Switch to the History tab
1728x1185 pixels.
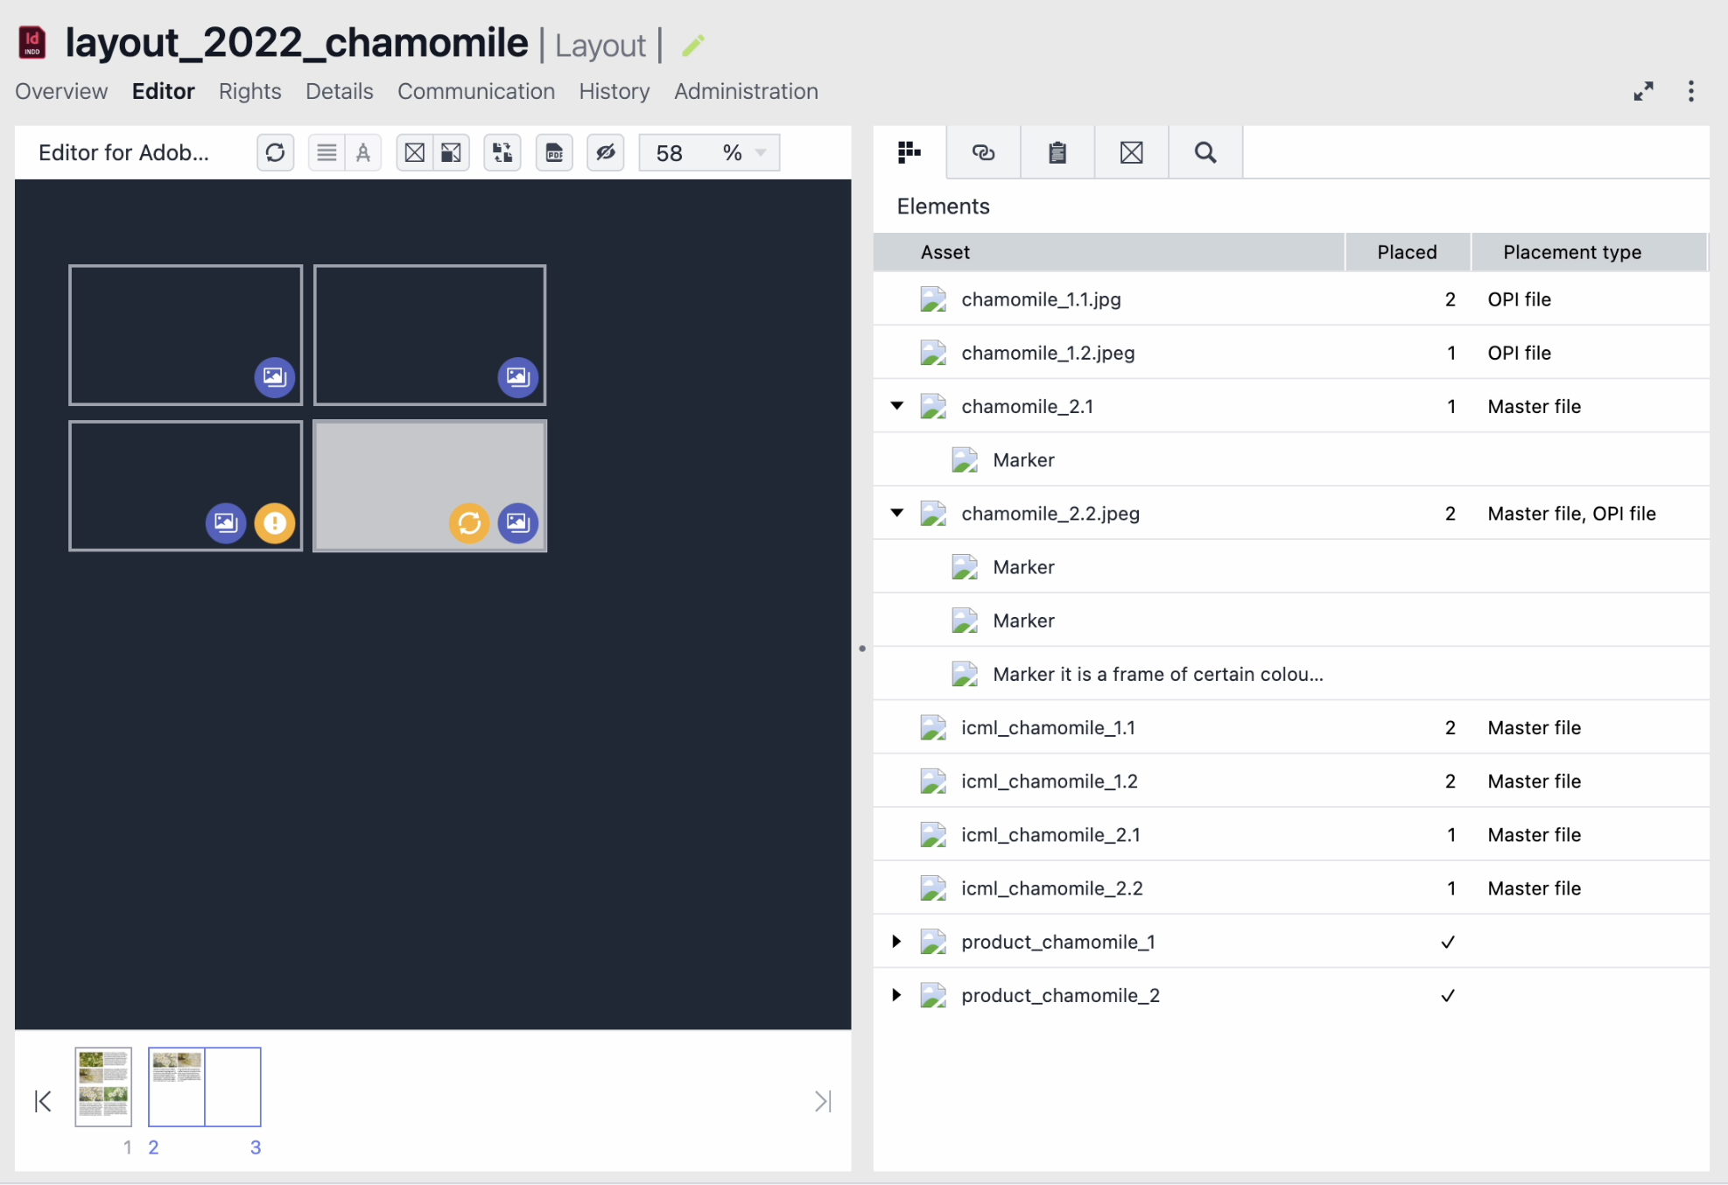614,92
